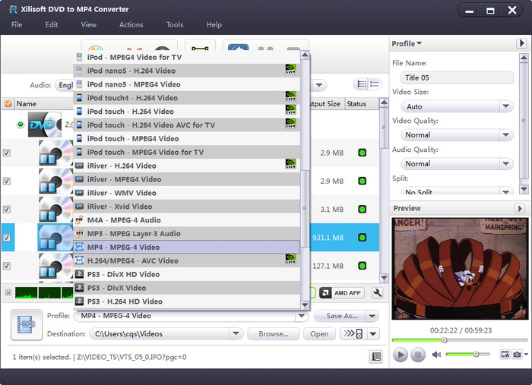Open the Profile header dropdown arrow
Viewport: 532px width, 385px height.
(x=419, y=43)
